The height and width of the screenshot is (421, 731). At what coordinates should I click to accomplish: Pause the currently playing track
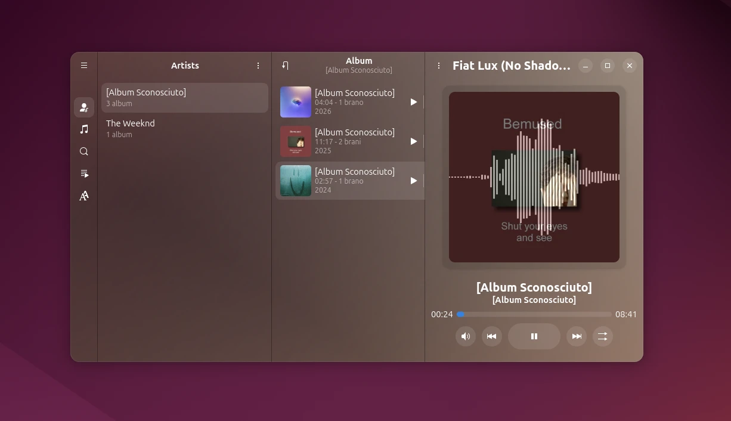pos(534,336)
